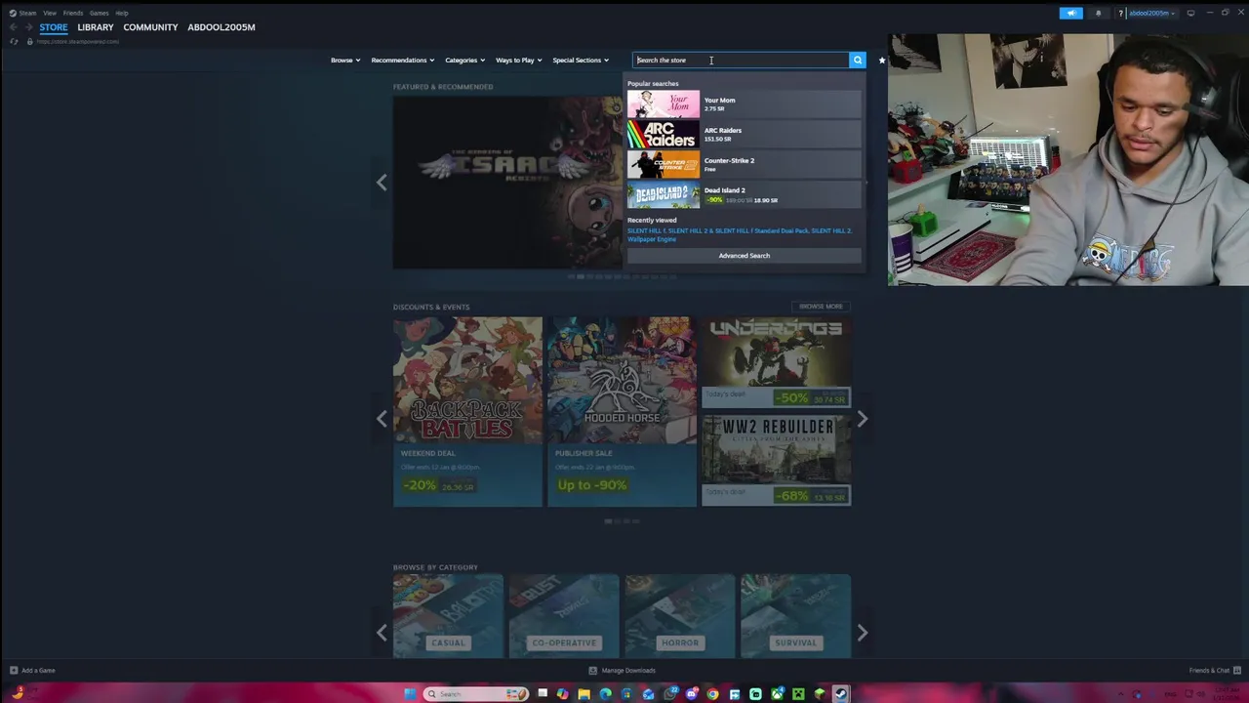Select Counter-Strike 2 search suggestion
This screenshot has width=1249, height=703.
point(745,164)
